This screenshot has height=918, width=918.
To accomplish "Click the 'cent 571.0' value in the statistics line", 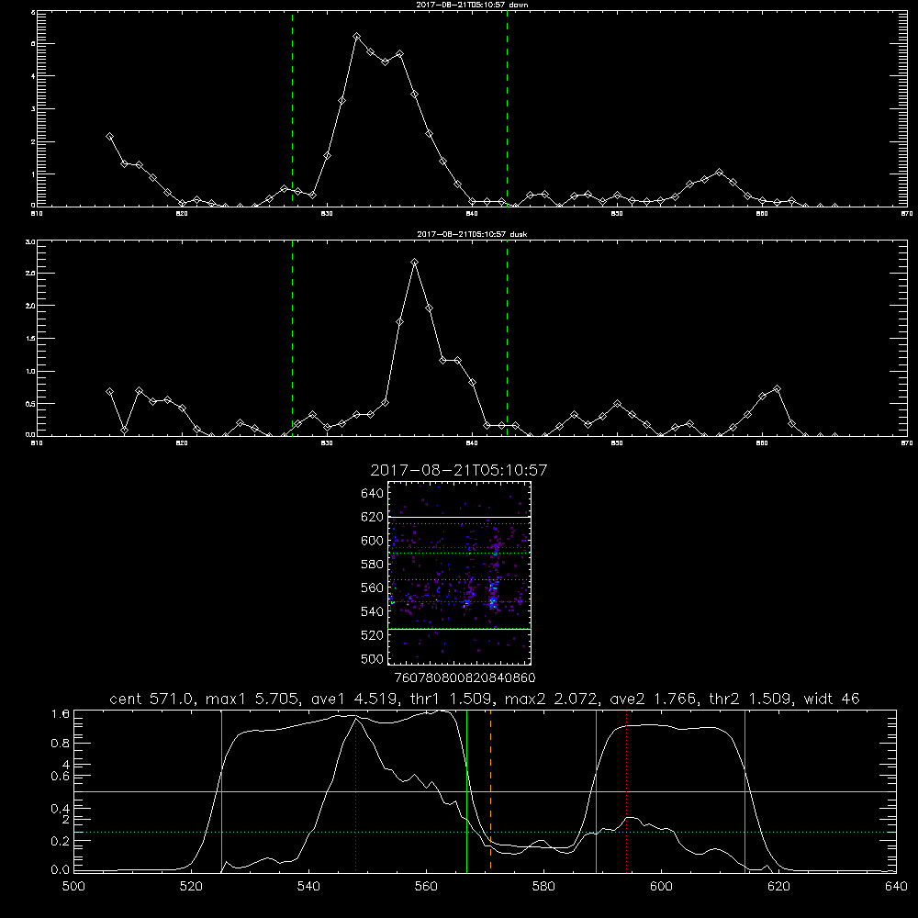I will pyautogui.click(x=154, y=699).
